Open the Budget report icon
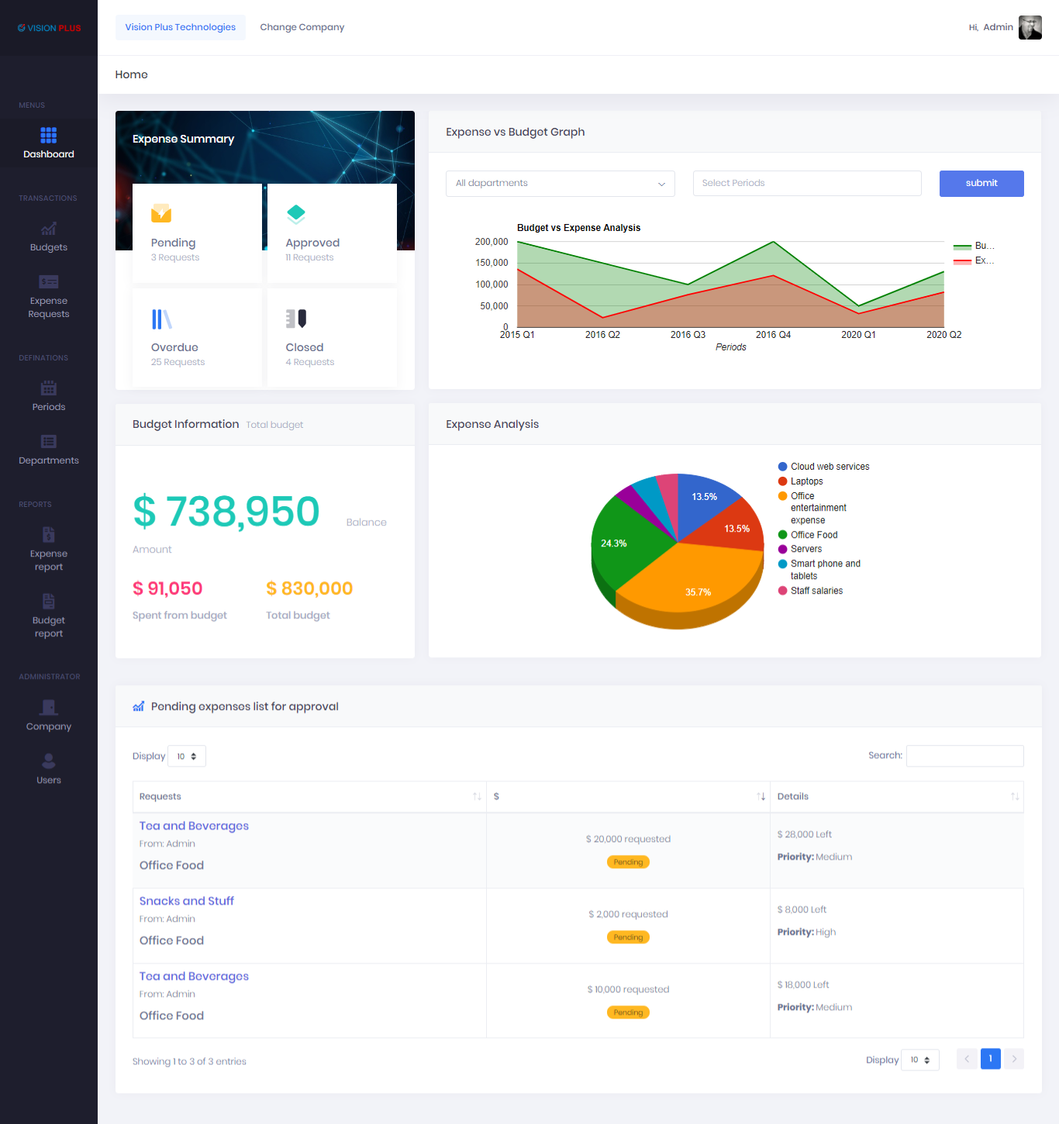The height and width of the screenshot is (1124, 1059). [48, 601]
